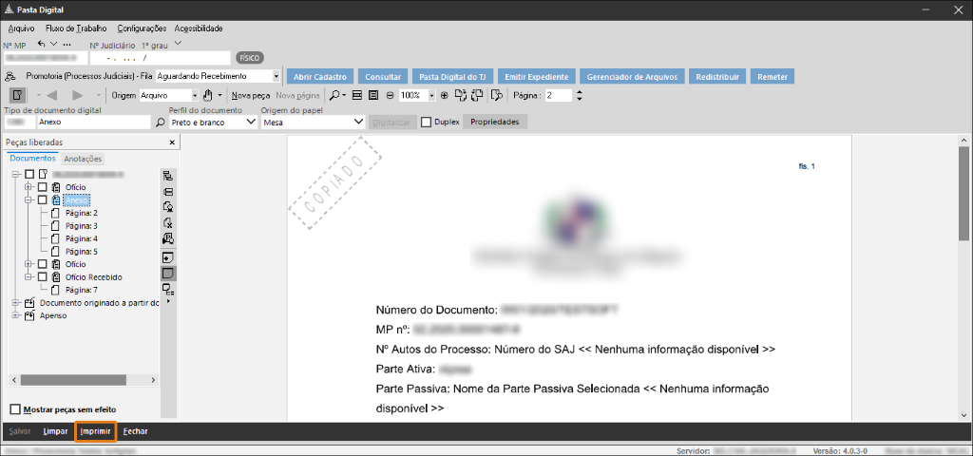Rotate page clockwise icon

(x=461, y=96)
